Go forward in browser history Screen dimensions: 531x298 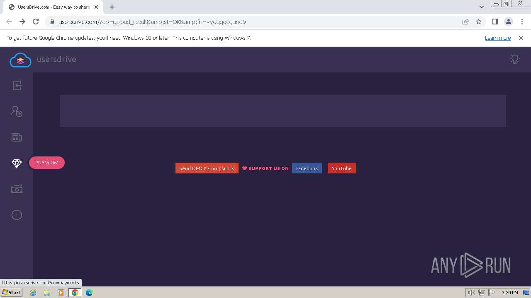22,22
